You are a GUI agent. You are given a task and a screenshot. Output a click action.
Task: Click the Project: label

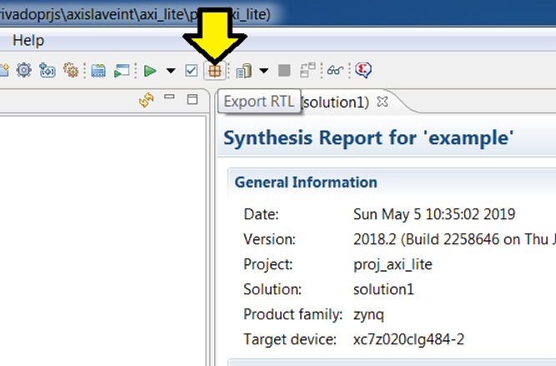(x=268, y=264)
